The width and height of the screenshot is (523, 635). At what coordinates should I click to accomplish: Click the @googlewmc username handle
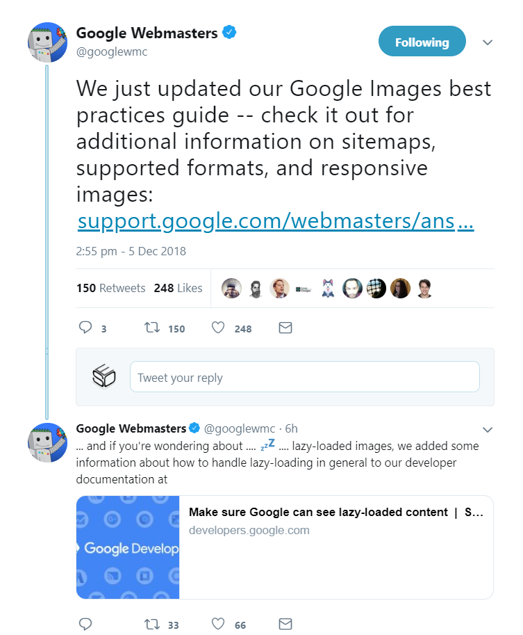pos(112,51)
